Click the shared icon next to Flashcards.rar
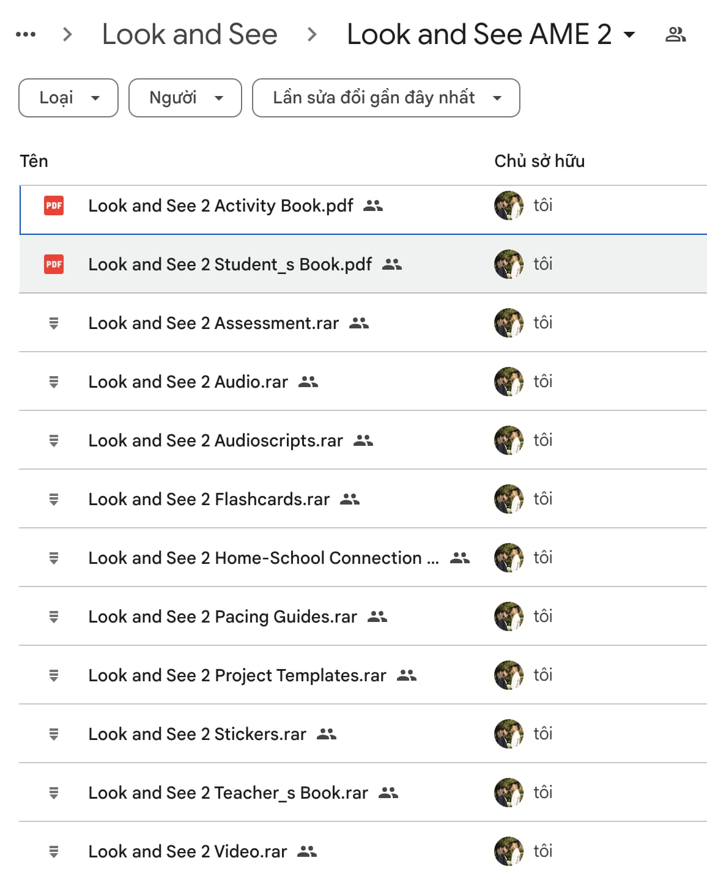Screen dimensions: 707x877 click(x=350, y=499)
